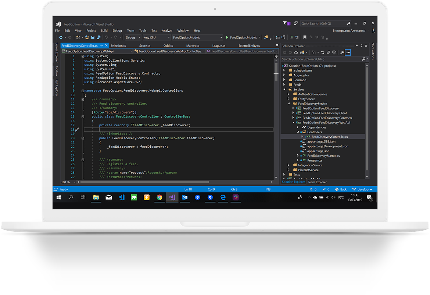Open Chrome from the taskbar
The image size is (430, 295).
(x=160, y=197)
